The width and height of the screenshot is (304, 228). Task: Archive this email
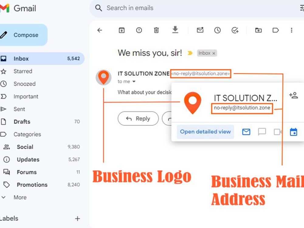(x=122, y=30)
